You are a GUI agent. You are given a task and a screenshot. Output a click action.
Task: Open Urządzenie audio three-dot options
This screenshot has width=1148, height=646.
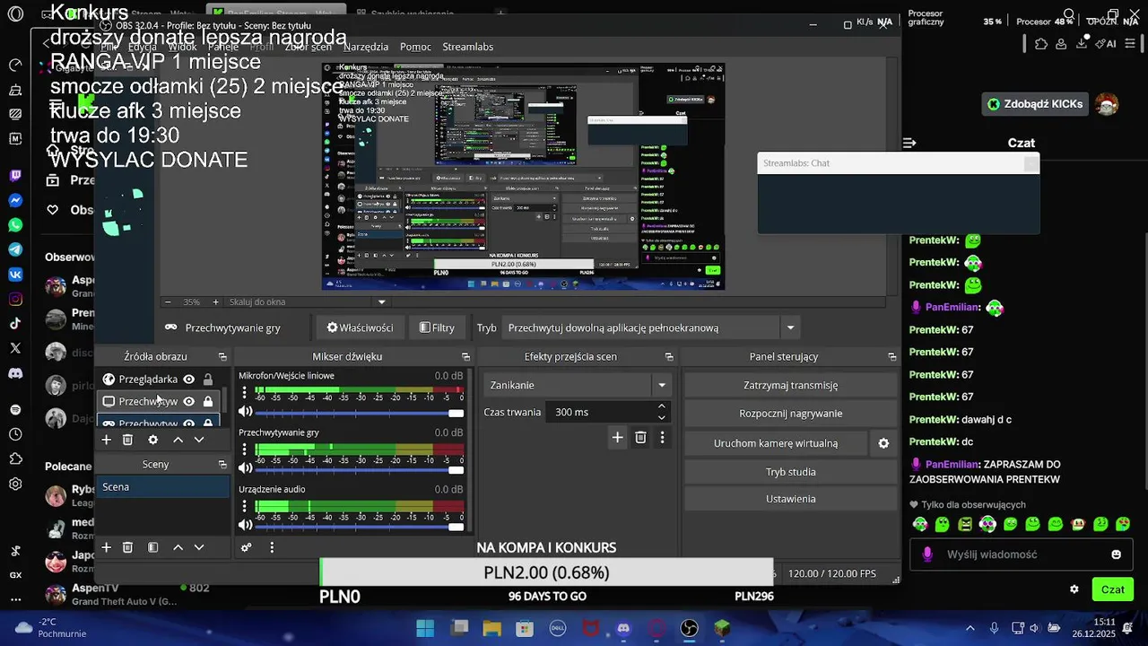coord(244,505)
